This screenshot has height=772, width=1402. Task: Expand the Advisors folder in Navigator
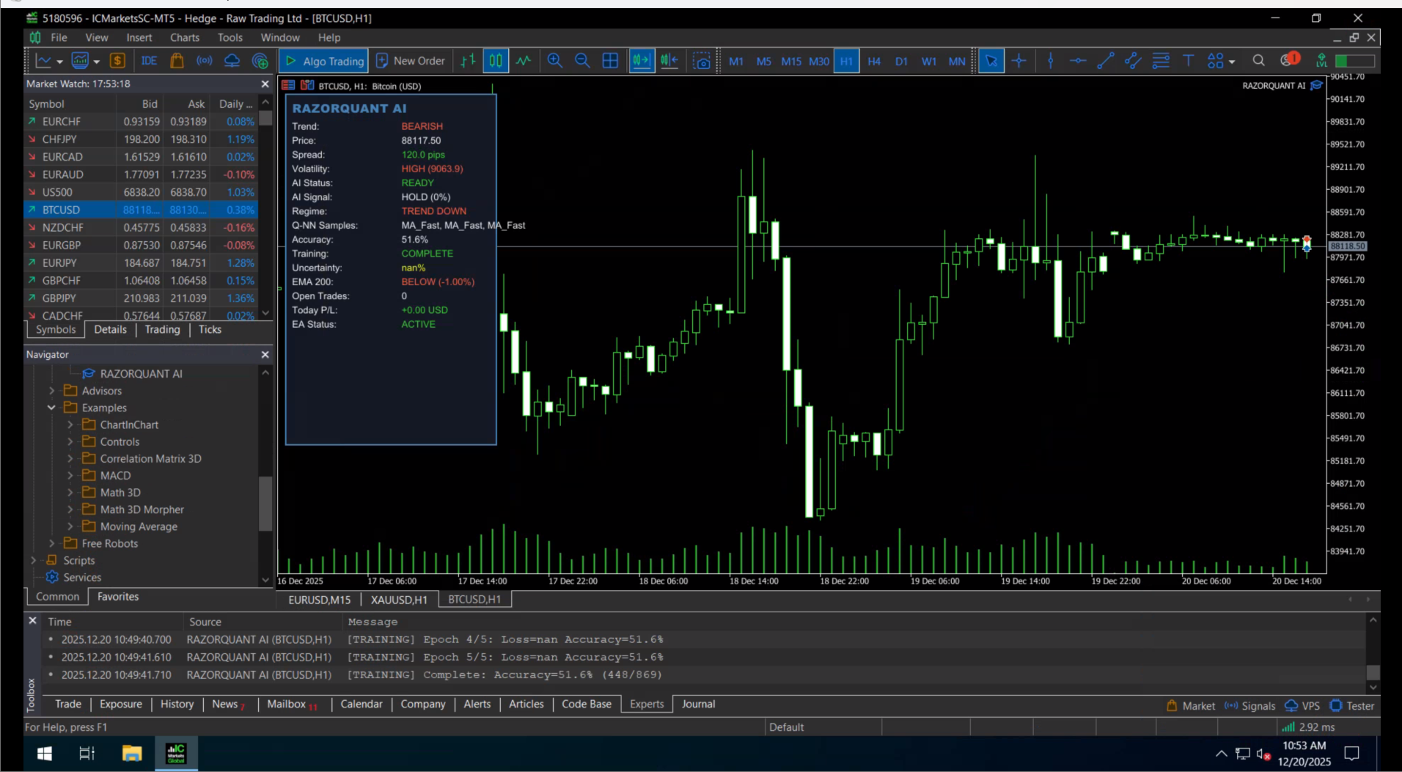coord(52,391)
